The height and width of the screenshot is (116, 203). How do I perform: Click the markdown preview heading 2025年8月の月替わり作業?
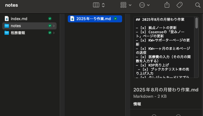(x=160, y=19)
